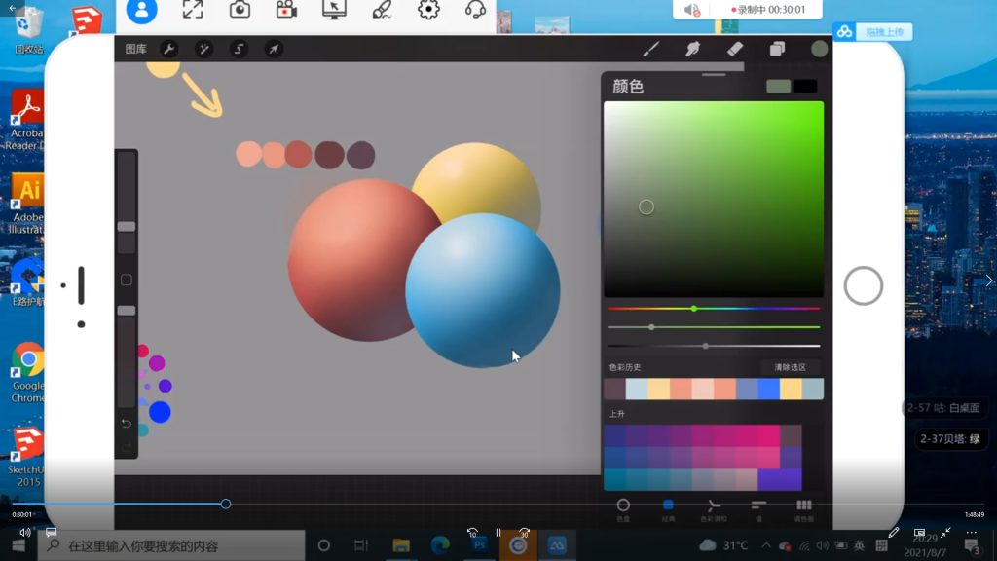
Task: Select the Eraser tool
Action: point(735,49)
